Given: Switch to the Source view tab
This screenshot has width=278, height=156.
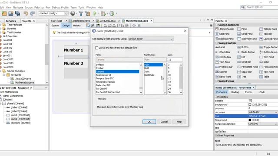Looking at the screenshot, I should 55,26.
